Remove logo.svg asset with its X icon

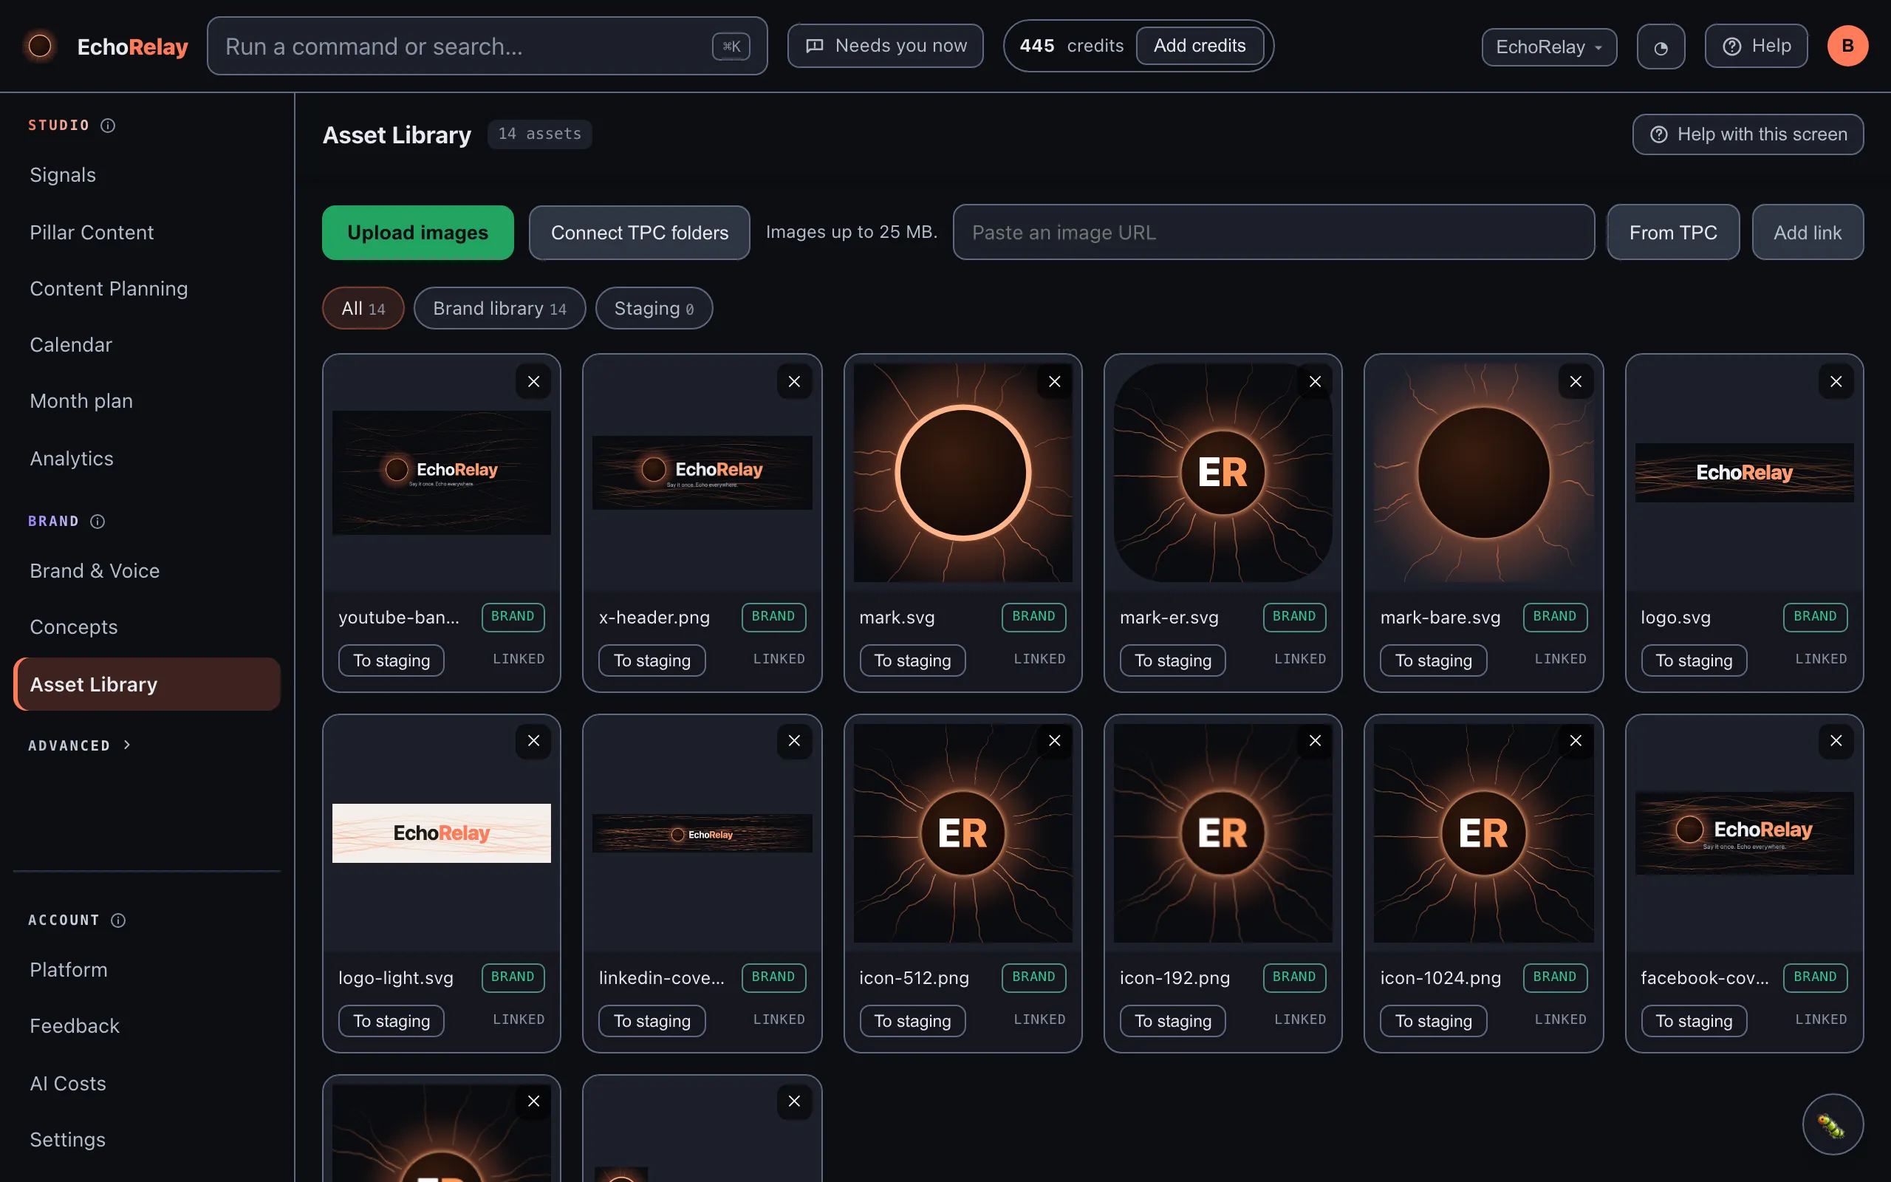1836,381
